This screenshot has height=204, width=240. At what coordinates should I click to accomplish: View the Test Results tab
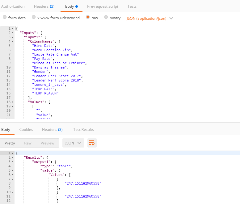[x=83, y=130]
